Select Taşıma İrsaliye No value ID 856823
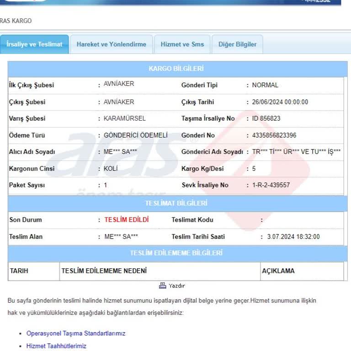The width and height of the screenshot is (351, 351). pos(266,118)
